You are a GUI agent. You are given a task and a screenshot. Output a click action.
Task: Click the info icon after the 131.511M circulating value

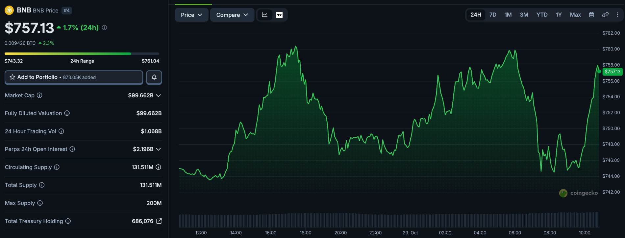click(x=159, y=167)
